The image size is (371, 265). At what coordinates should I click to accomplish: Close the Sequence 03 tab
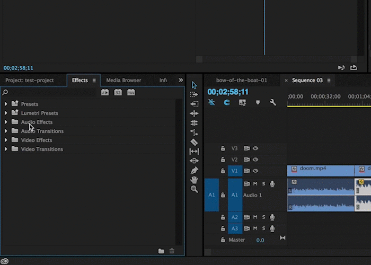[286, 81]
